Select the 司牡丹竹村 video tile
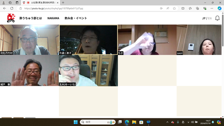Screen dimensions: 224x126 [x=29, y=40]
